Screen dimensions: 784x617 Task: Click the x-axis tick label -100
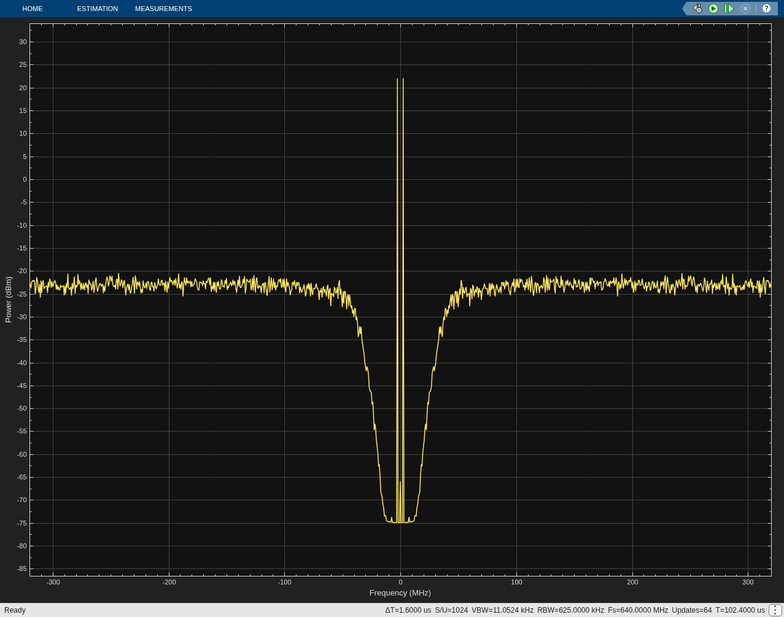[x=284, y=582]
